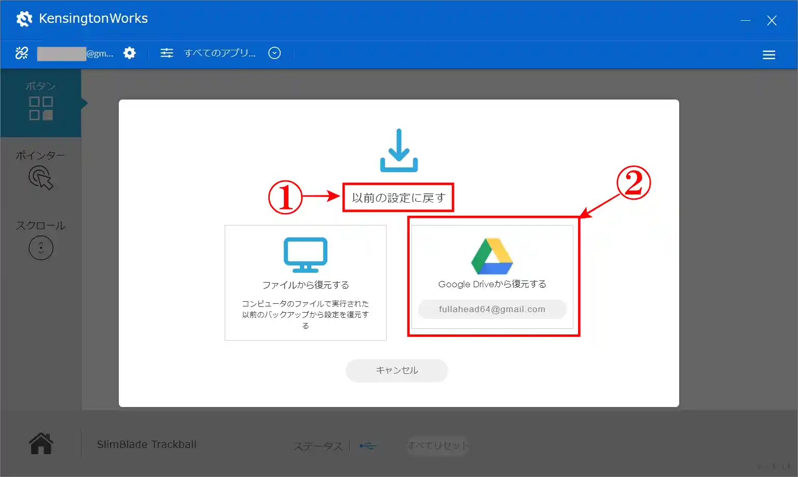The image size is (798, 477).
Task: Open the account settings gear icon
Action: click(x=130, y=53)
